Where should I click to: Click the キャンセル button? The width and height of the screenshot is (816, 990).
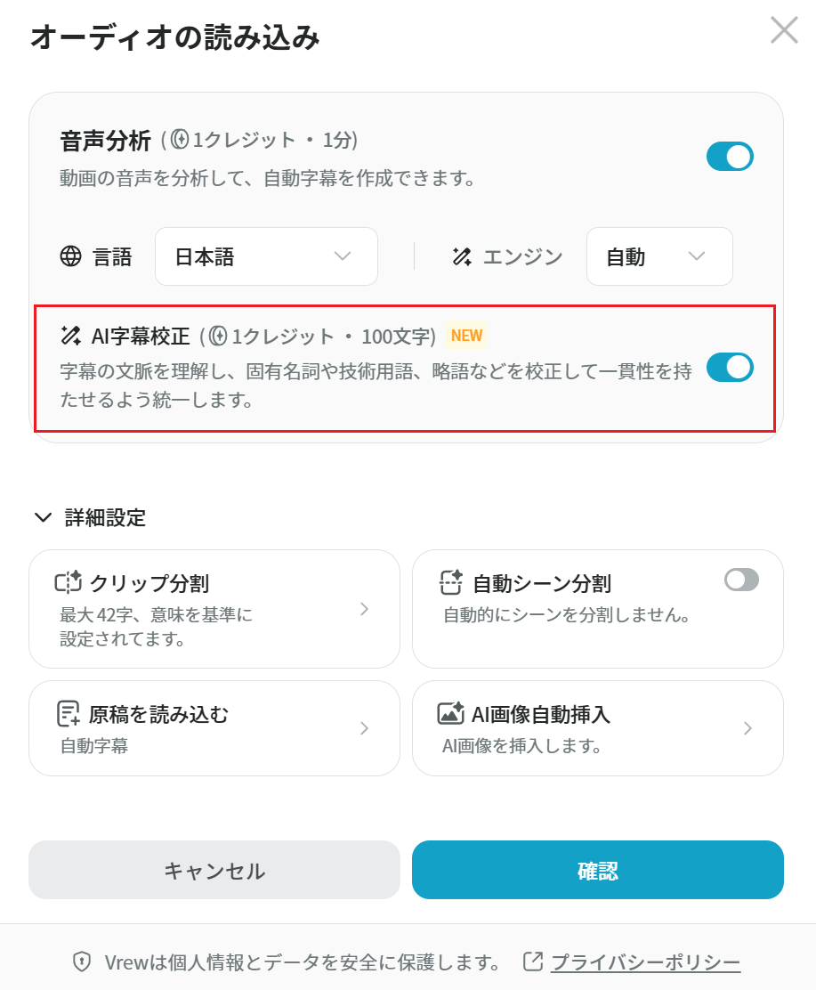(214, 870)
